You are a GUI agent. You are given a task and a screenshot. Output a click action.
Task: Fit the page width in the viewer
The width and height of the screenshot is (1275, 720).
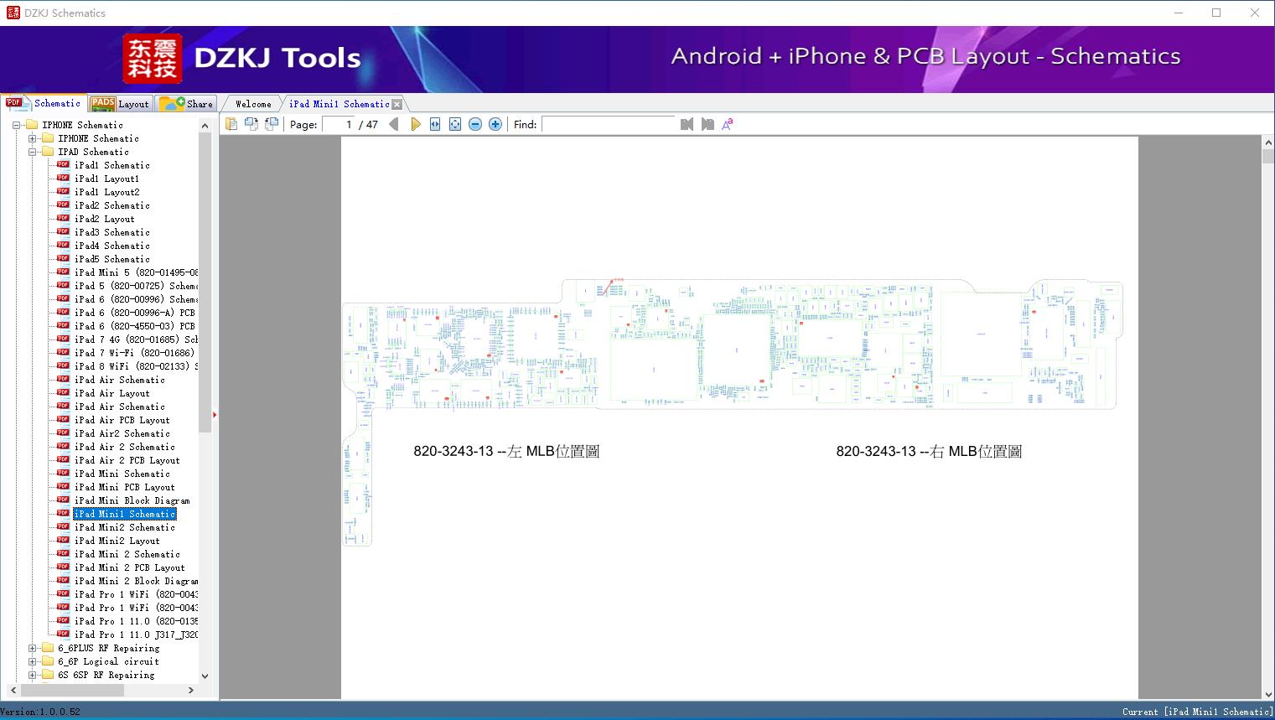(x=434, y=123)
